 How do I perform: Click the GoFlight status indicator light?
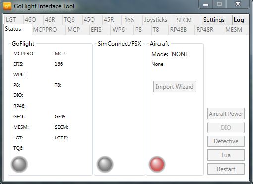coord(19,164)
